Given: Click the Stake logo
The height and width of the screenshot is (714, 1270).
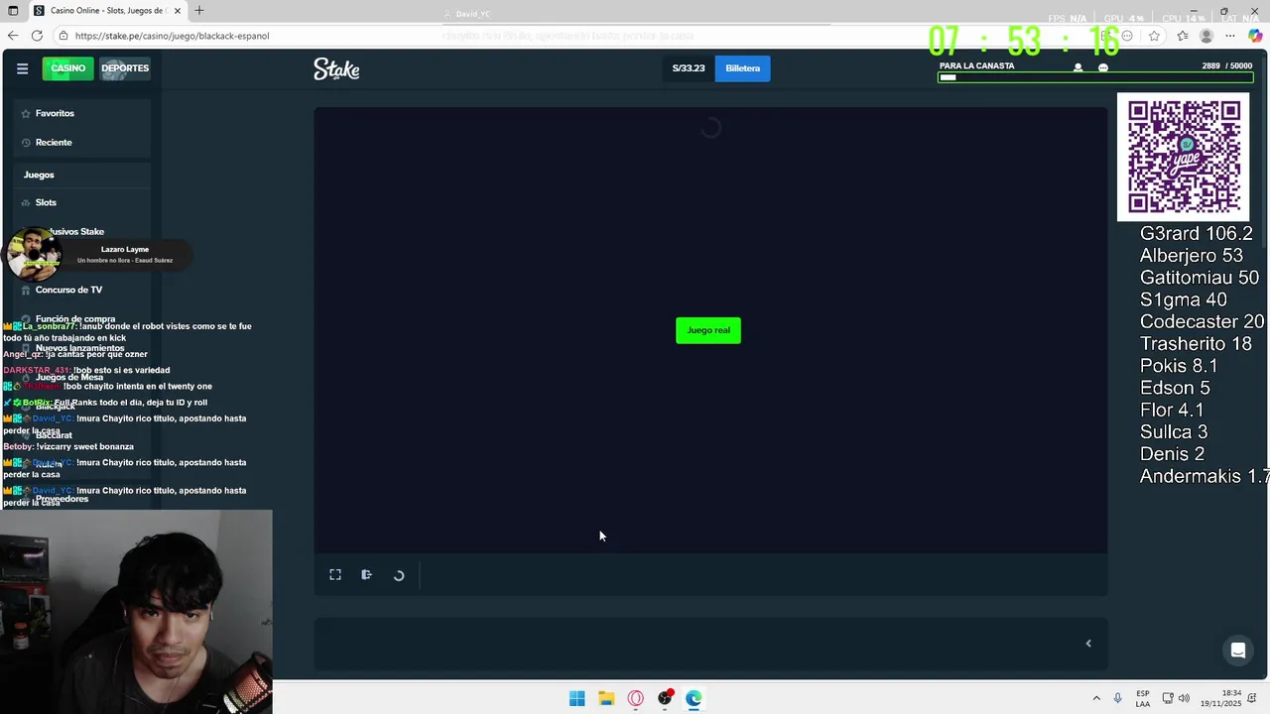Looking at the screenshot, I should (x=336, y=68).
